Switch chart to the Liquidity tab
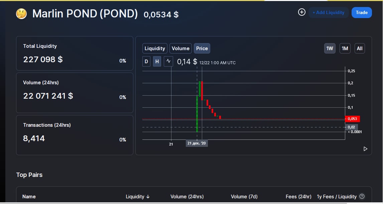383x204 pixels. (x=155, y=48)
